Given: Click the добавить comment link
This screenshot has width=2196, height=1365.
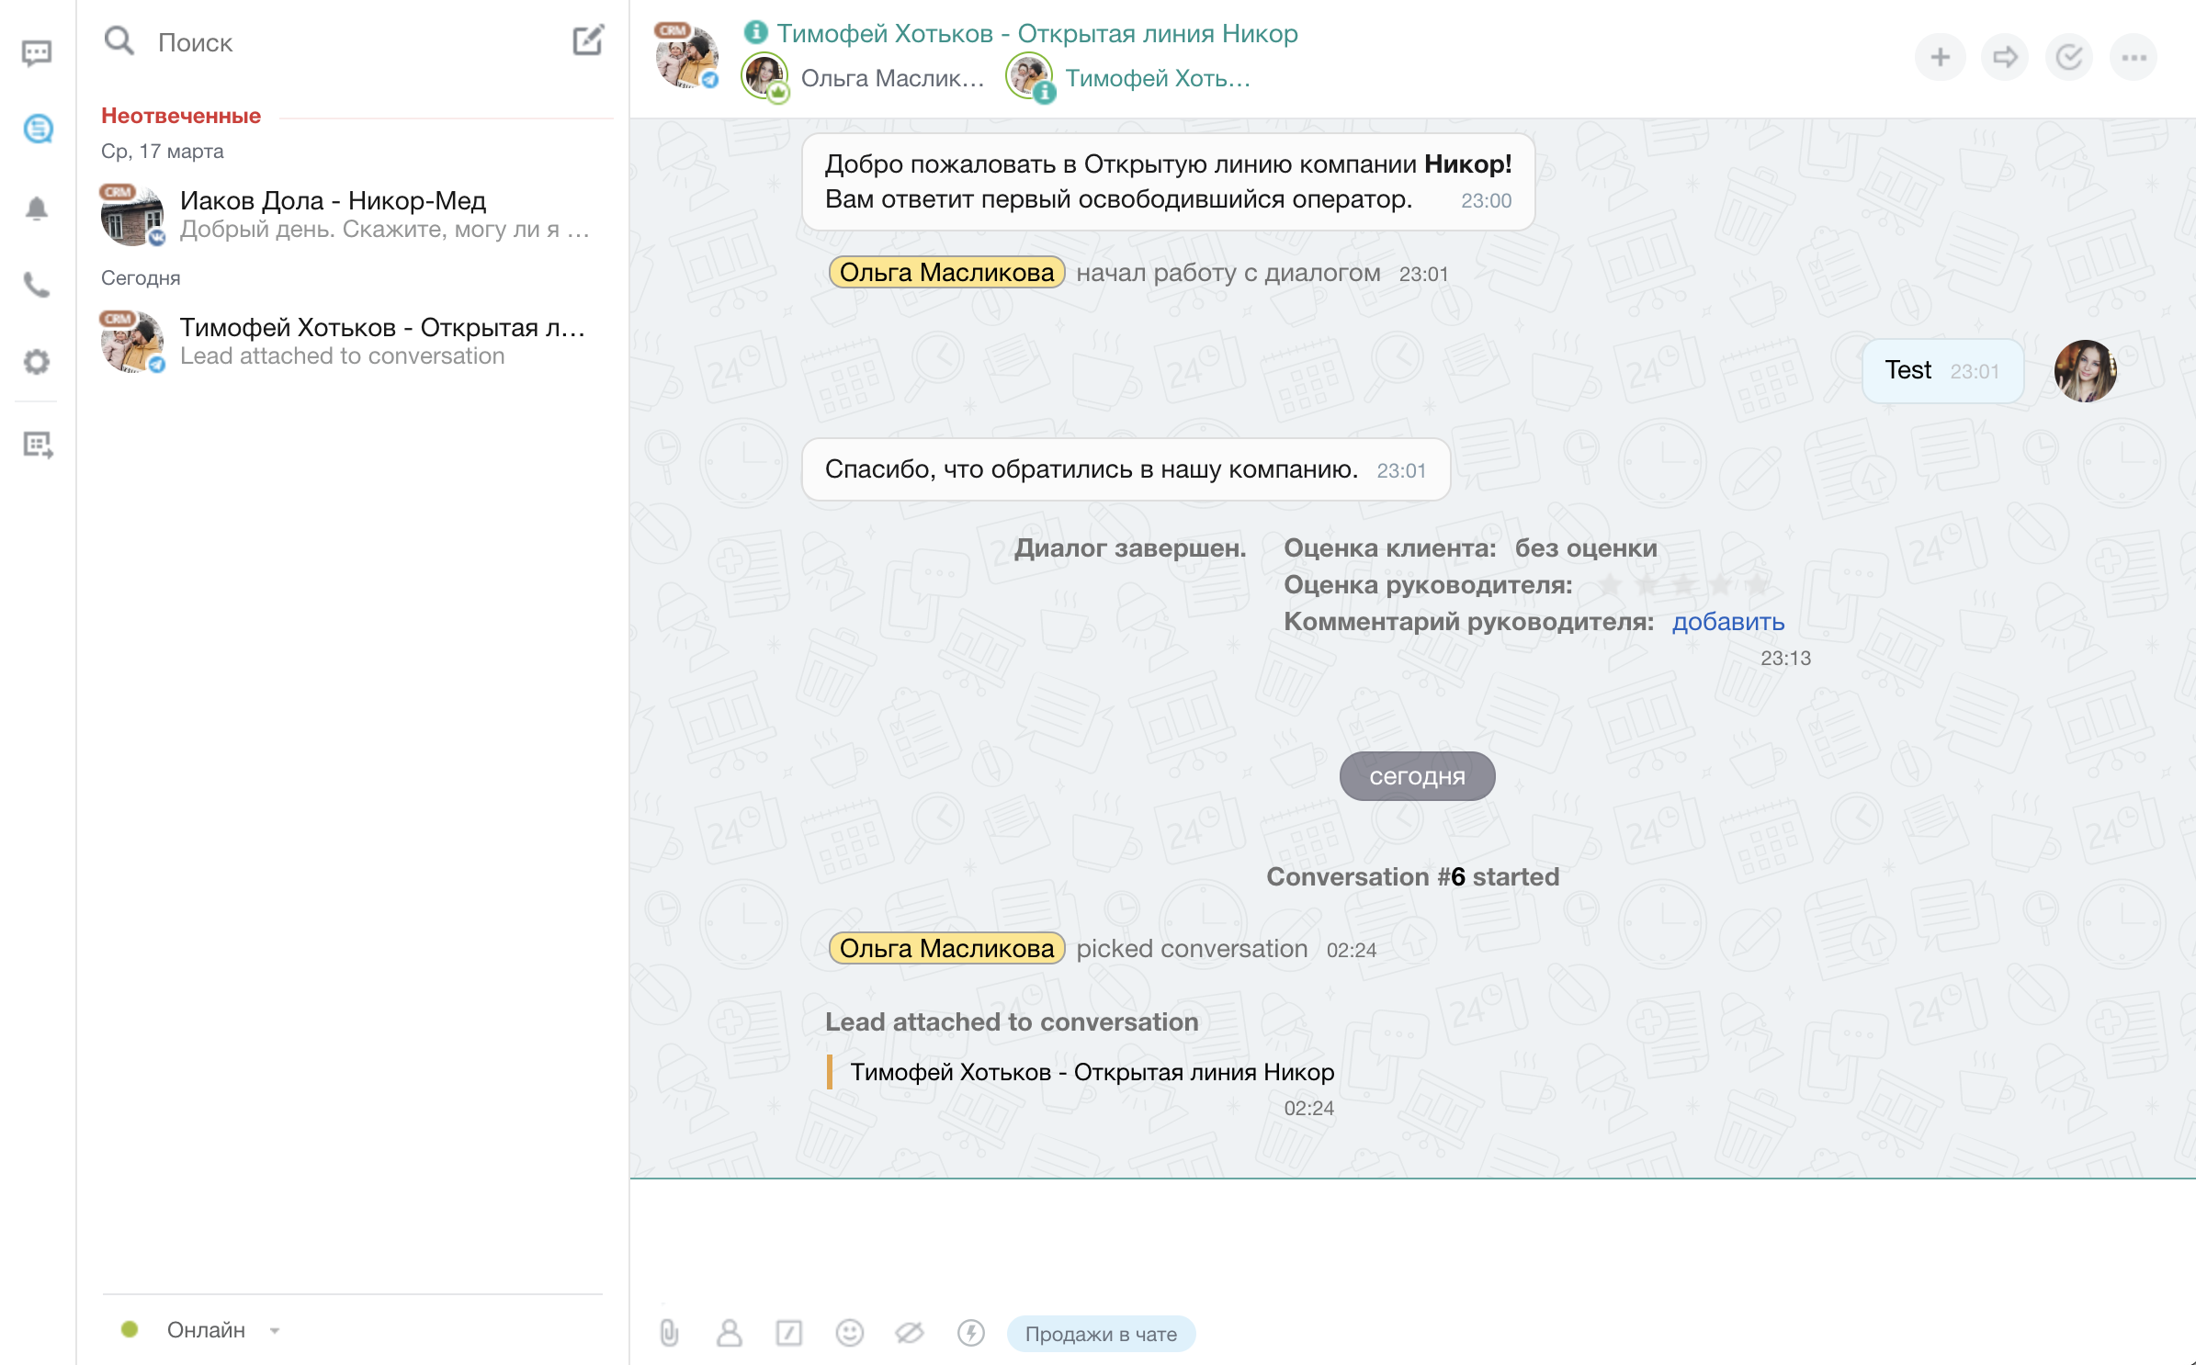Looking at the screenshot, I should click(1727, 622).
